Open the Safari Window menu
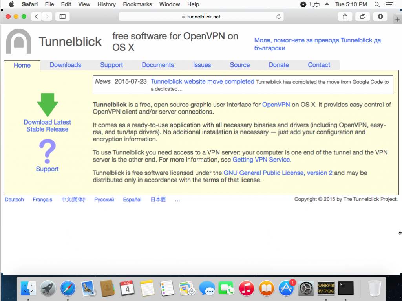This screenshot has height=301, width=402. 170,4
